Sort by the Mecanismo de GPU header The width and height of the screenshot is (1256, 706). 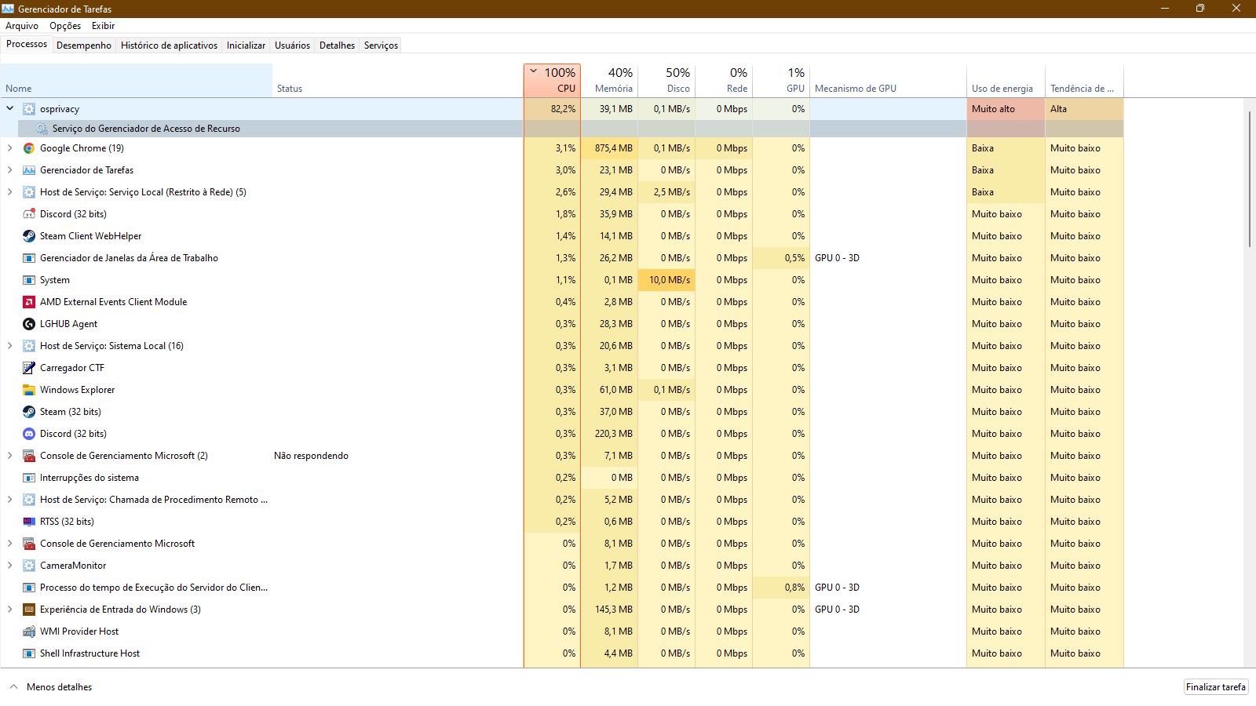click(x=888, y=81)
